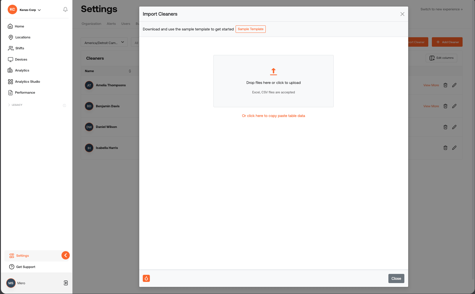475x294 pixels.
Task: Select Amelia Thompsons name
Action: pyautogui.click(x=111, y=85)
